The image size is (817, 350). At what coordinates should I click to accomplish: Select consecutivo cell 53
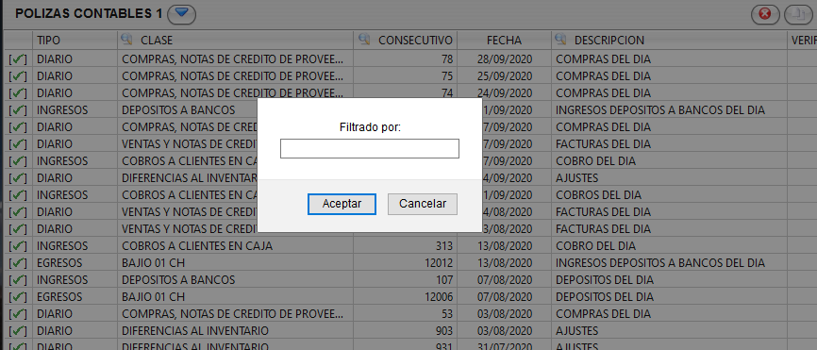(x=406, y=314)
